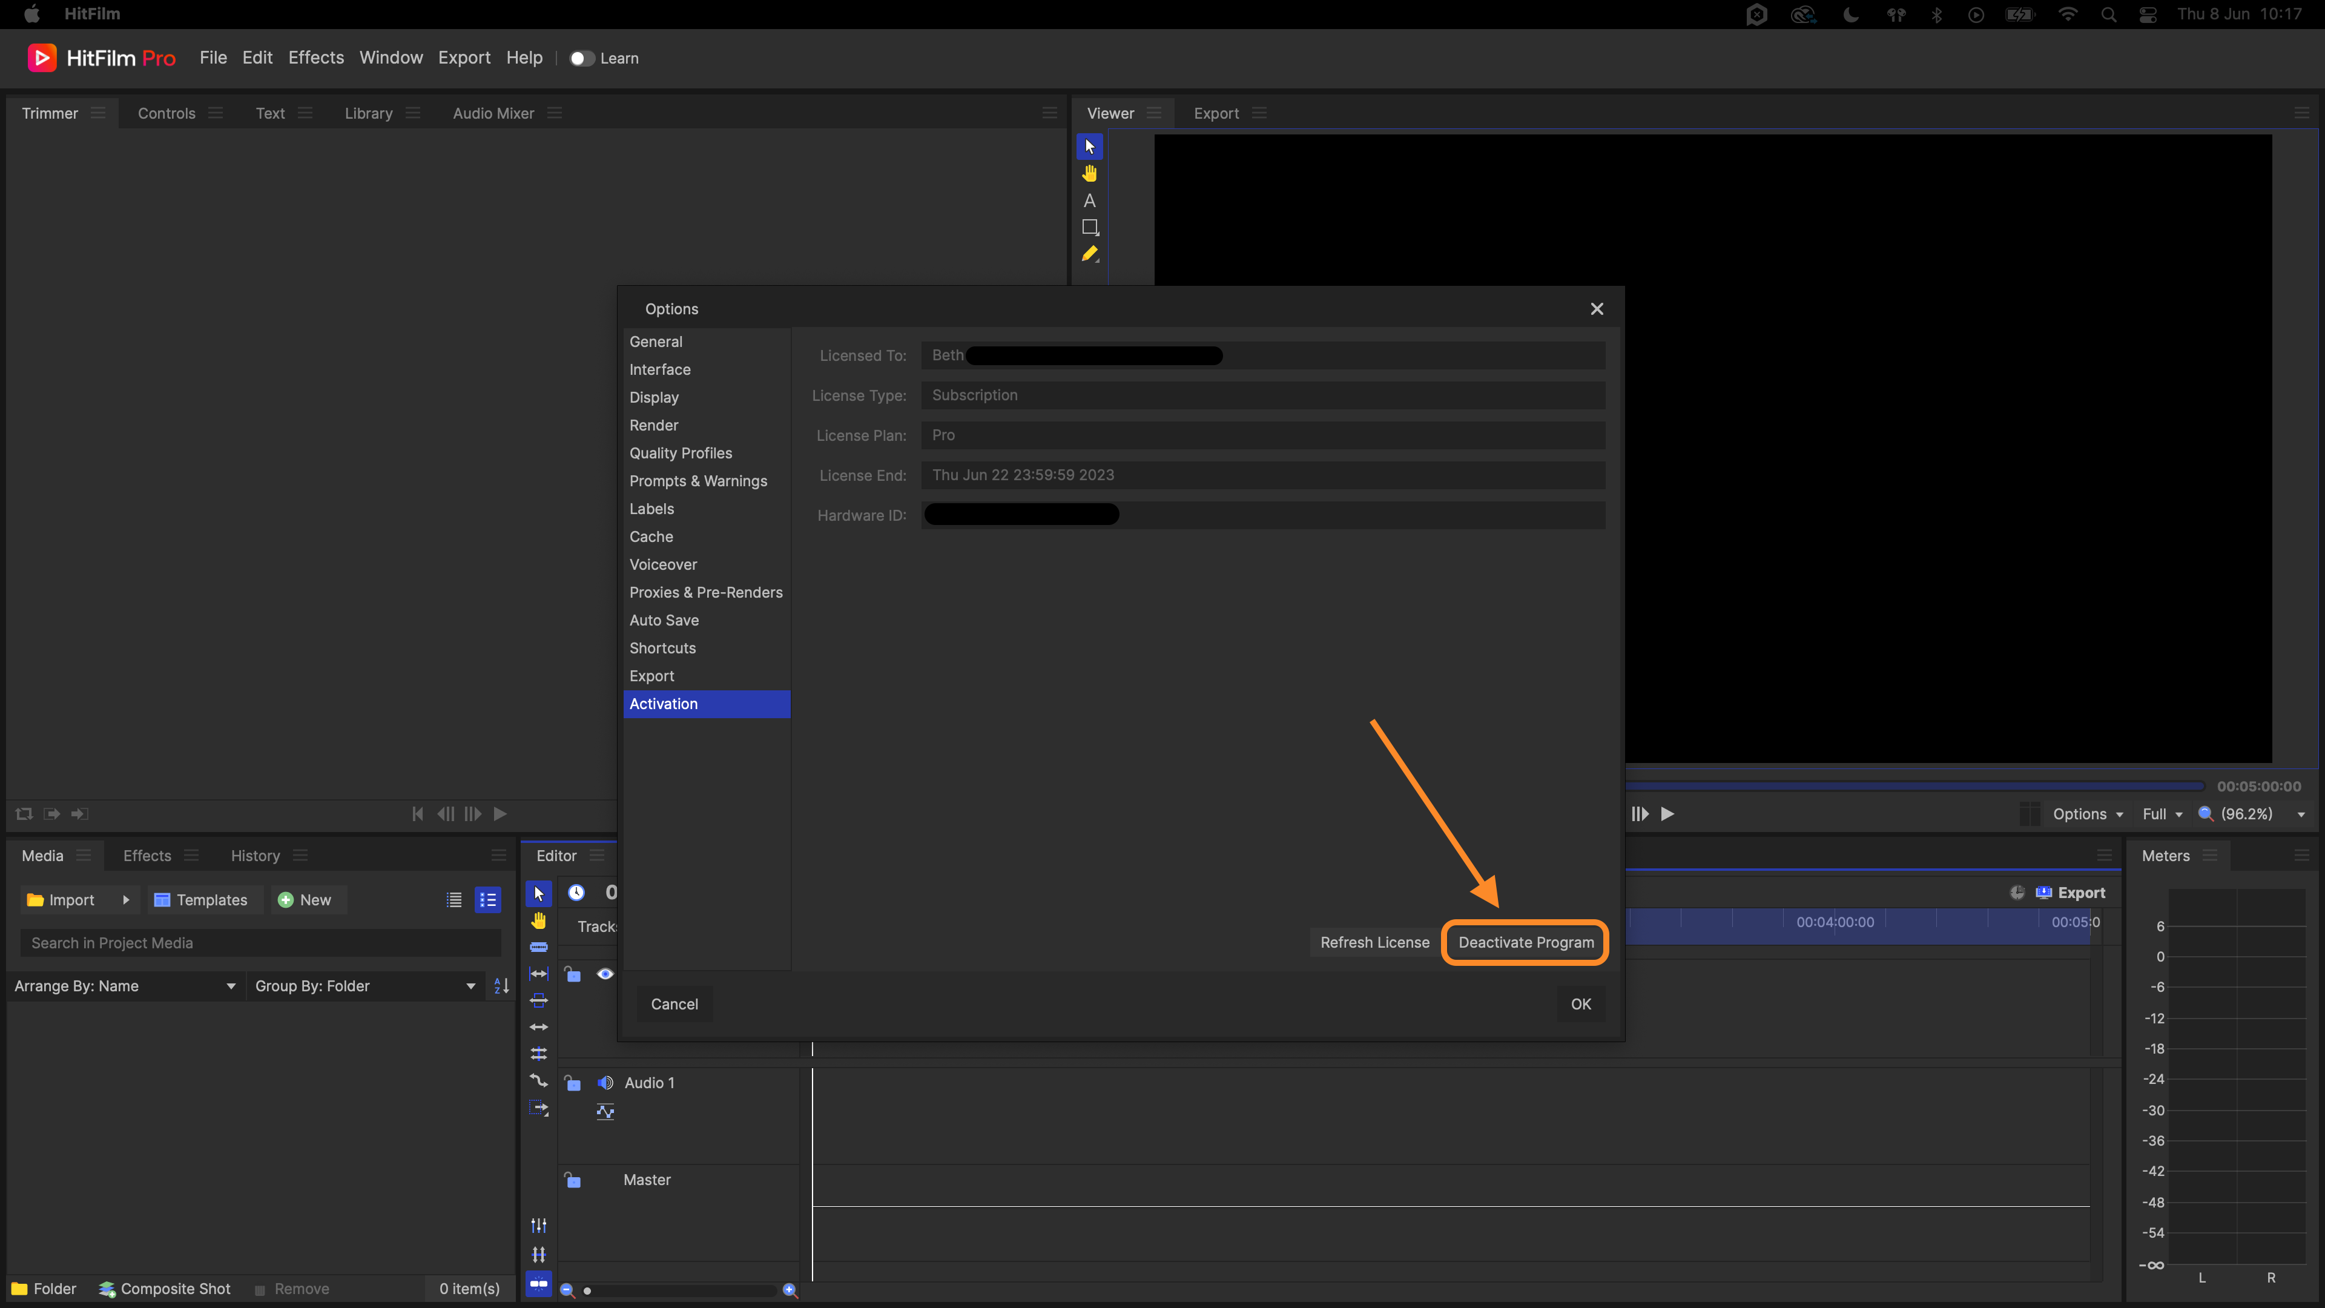Screen dimensions: 2325x1308
Task: Select the hand tool in the Editor toolbar
Action: [539, 920]
